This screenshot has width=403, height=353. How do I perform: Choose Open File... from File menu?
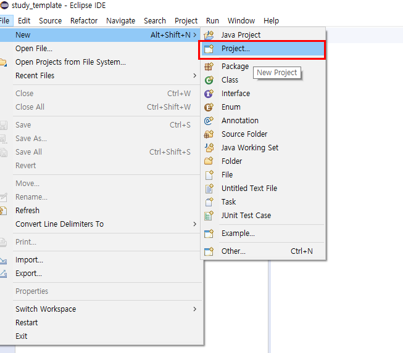[x=100, y=49]
